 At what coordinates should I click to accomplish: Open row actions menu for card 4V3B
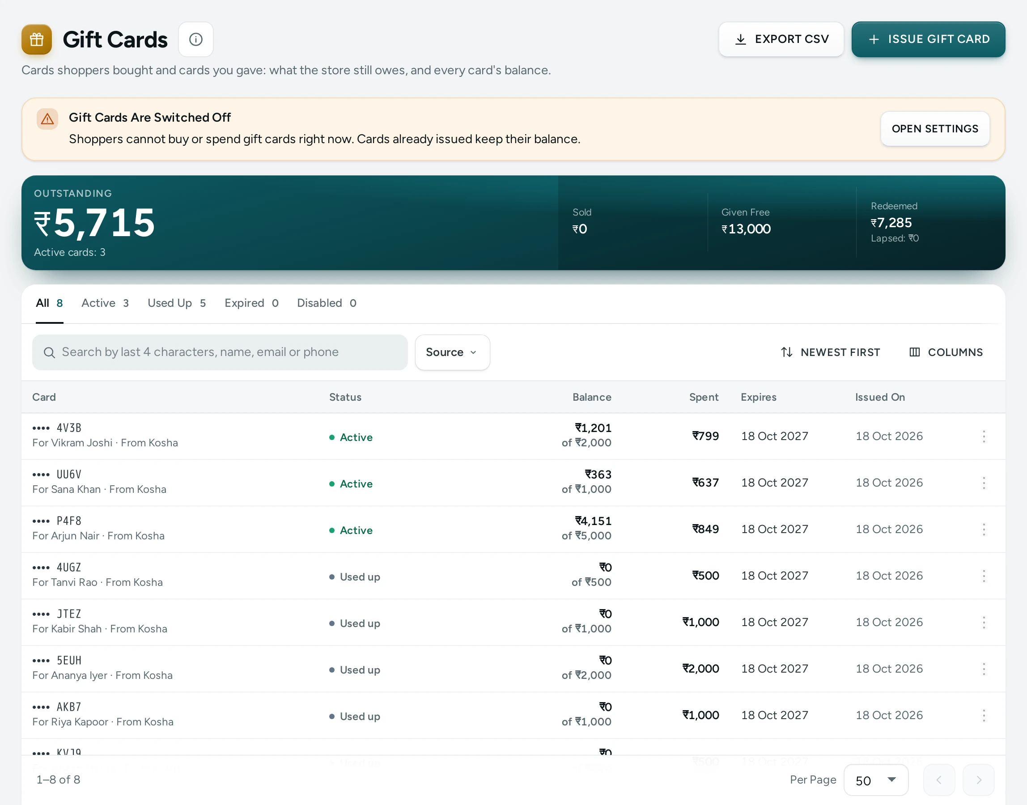984,436
